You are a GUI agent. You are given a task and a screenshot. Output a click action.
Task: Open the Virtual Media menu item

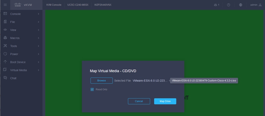pos(21,70)
